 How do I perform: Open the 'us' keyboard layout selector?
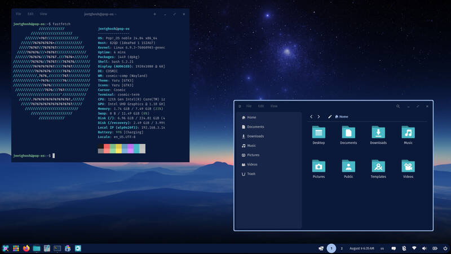(x=382, y=248)
